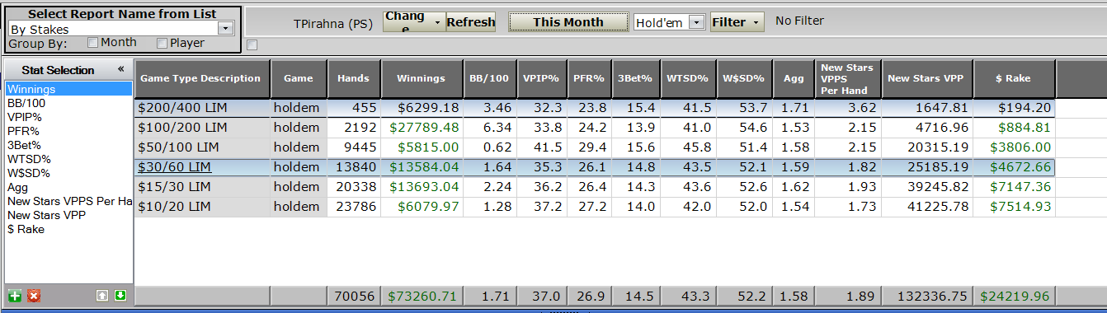The width and height of the screenshot is (1107, 313).
Task: Open the By Stakes report dropdown
Action: point(225,29)
